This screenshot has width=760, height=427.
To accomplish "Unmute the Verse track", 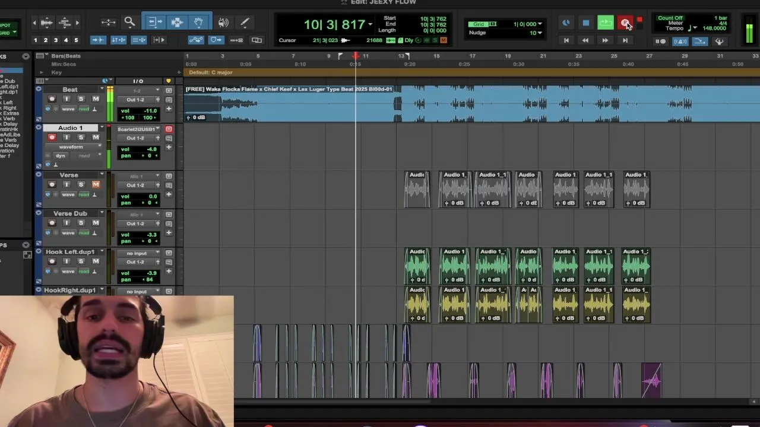I will pyautogui.click(x=96, y=184).
